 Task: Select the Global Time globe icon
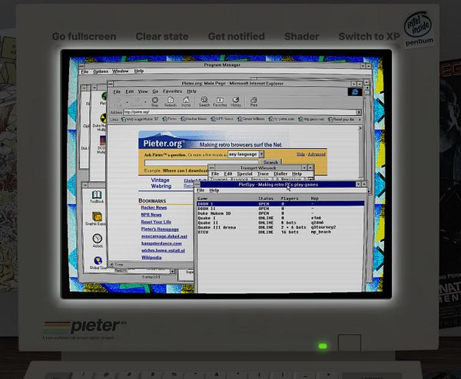click(x=98, y=262)
